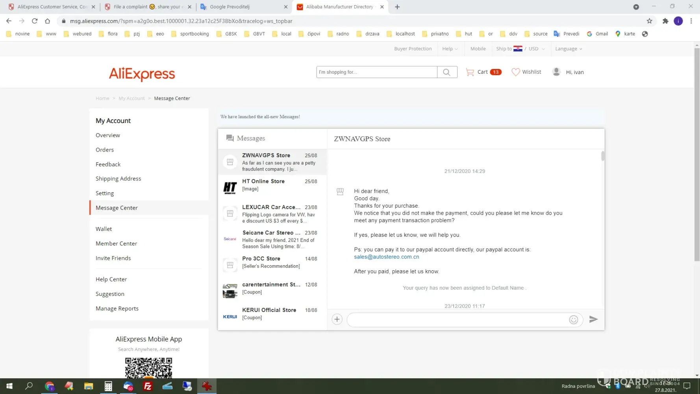Open the Ship to / USD selector
Image resolution: width=700 pixels, height=394 pixels.
coord(520,49)
